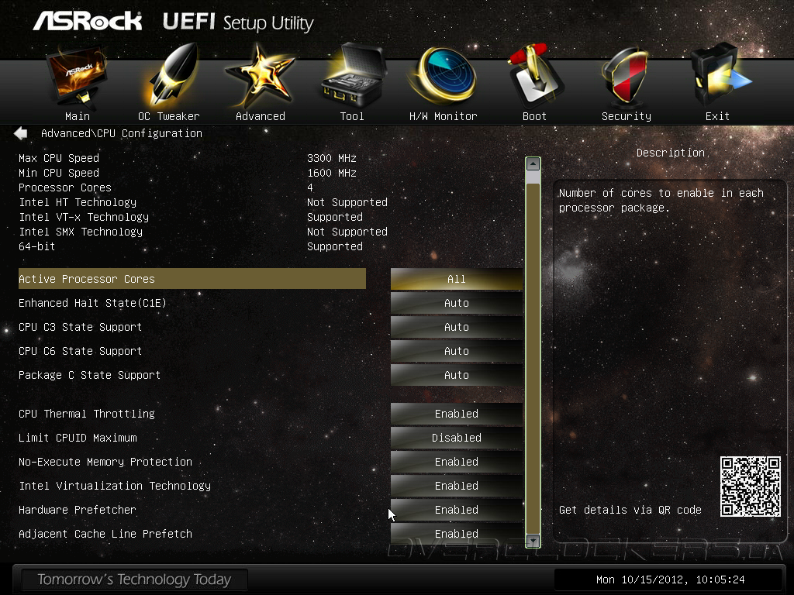Open CPU C3 State Support Auto dropdown
794x595 pixels.
(x=456, y=327)
